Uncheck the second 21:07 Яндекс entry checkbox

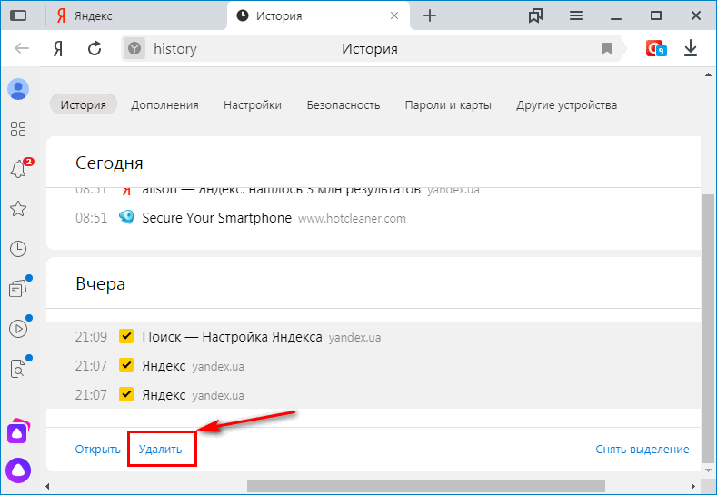[126, 394]
